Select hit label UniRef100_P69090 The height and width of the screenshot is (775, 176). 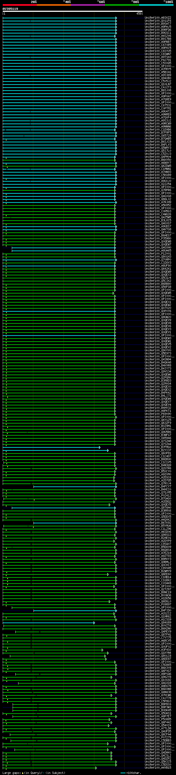(158, 414)
